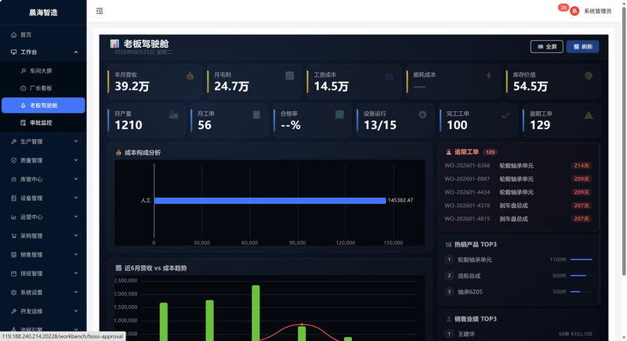Click the gear icon on 设备运行 card
627x341 pixels.
click(422, 115)
